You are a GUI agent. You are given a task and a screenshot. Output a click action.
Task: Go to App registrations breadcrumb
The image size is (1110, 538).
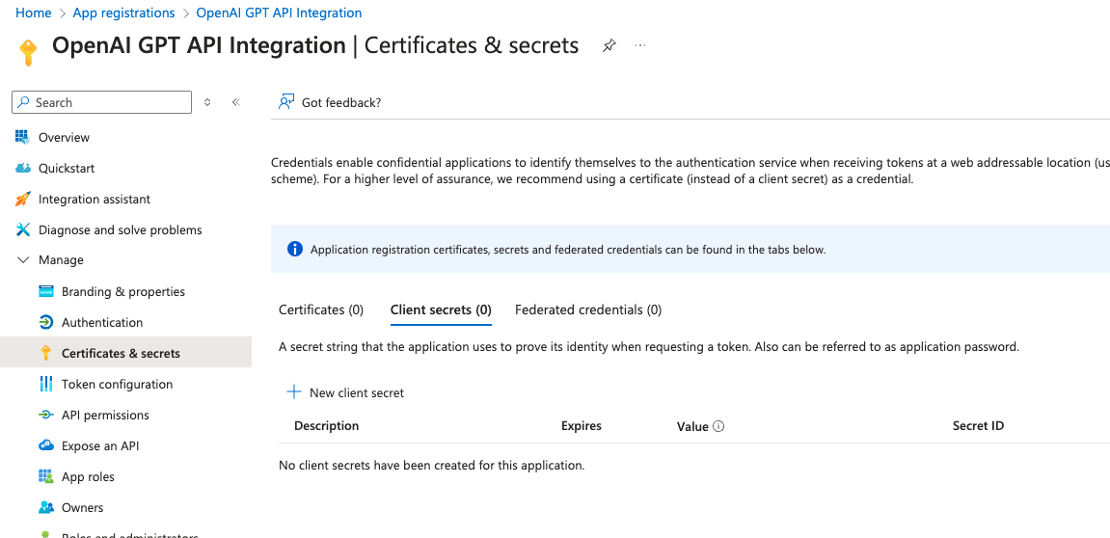click(123, 13)
